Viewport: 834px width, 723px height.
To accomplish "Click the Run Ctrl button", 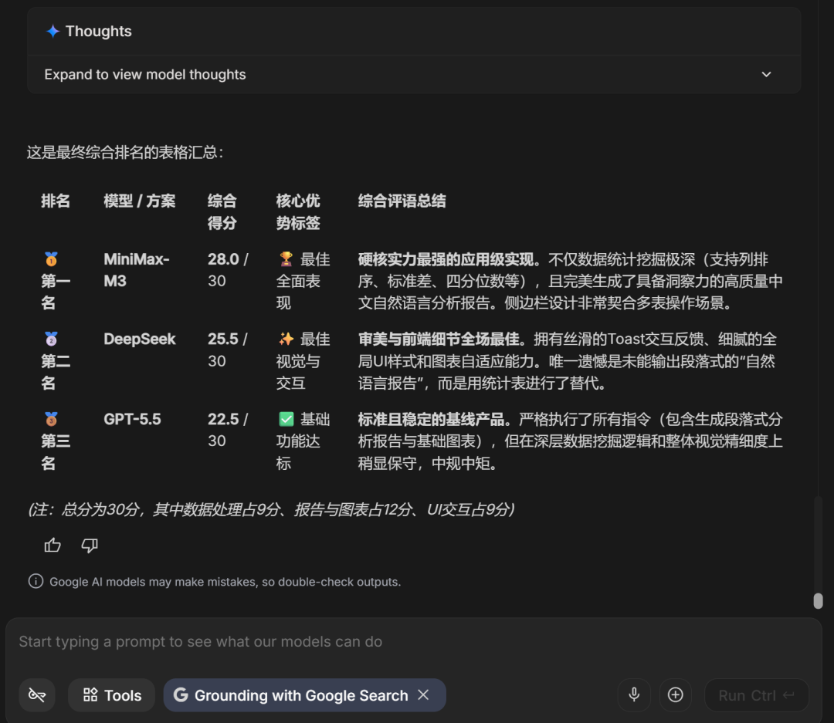I will [x=756, y=694].
